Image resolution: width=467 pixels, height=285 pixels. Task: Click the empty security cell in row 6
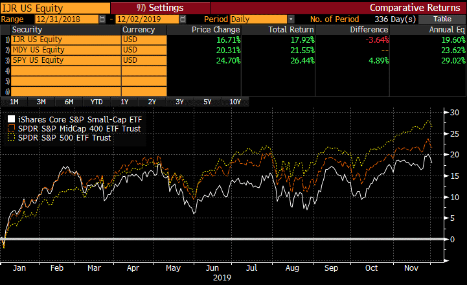click(66, 91)
